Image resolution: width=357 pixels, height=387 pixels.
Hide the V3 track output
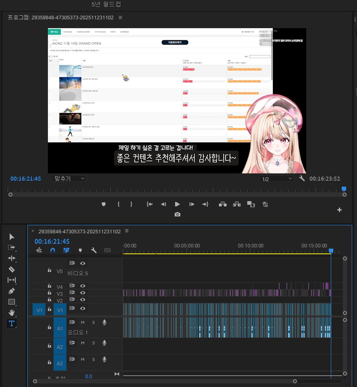83,293
